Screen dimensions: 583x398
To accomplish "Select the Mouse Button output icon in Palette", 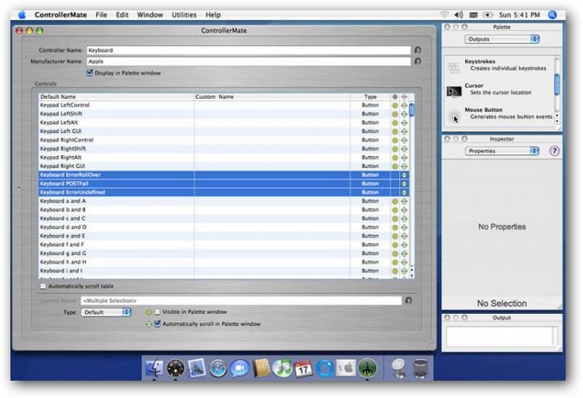I will coord(454,116).
